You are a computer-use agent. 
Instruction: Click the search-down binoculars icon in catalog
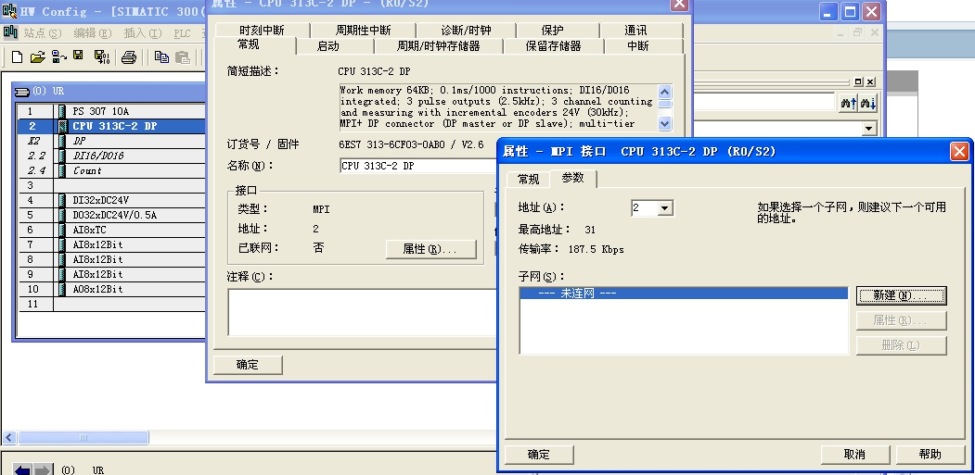click(x=868, y=103)
